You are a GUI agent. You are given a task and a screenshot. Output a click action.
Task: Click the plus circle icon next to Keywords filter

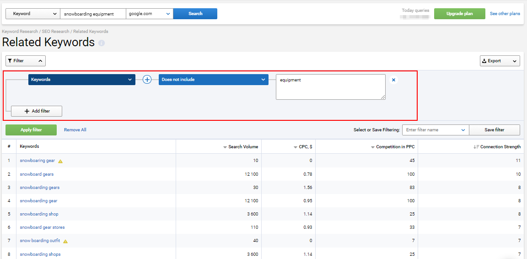[147, 80]
